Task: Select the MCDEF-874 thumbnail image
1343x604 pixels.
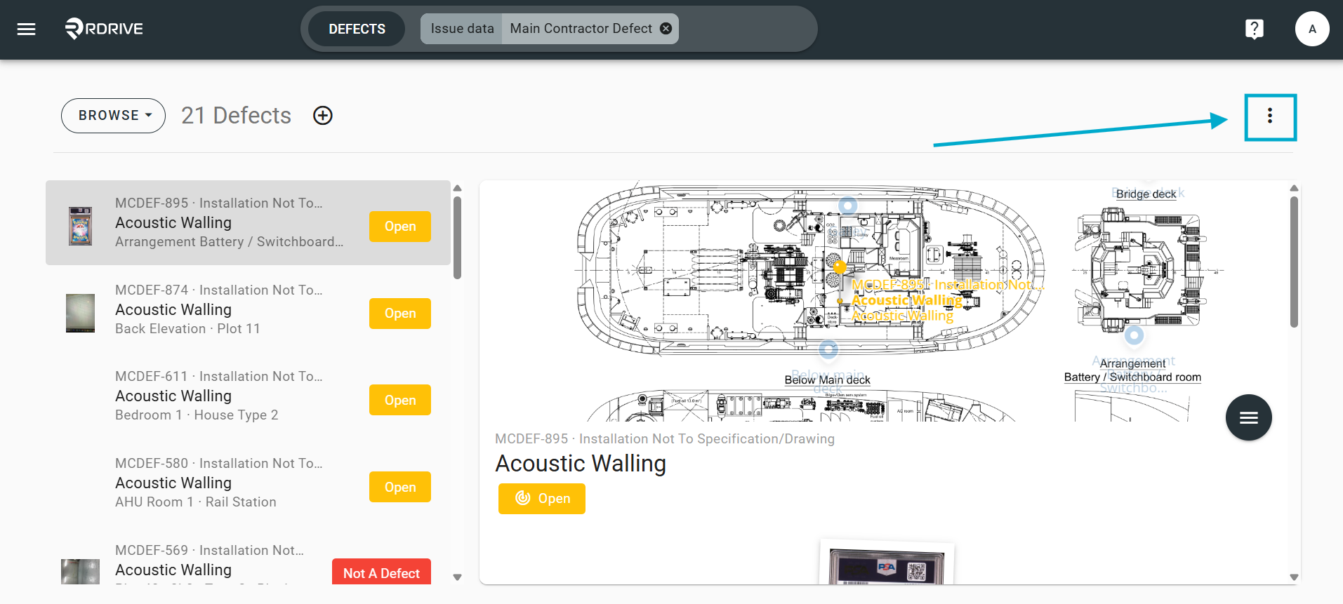Action: click(x=80, y=313)
